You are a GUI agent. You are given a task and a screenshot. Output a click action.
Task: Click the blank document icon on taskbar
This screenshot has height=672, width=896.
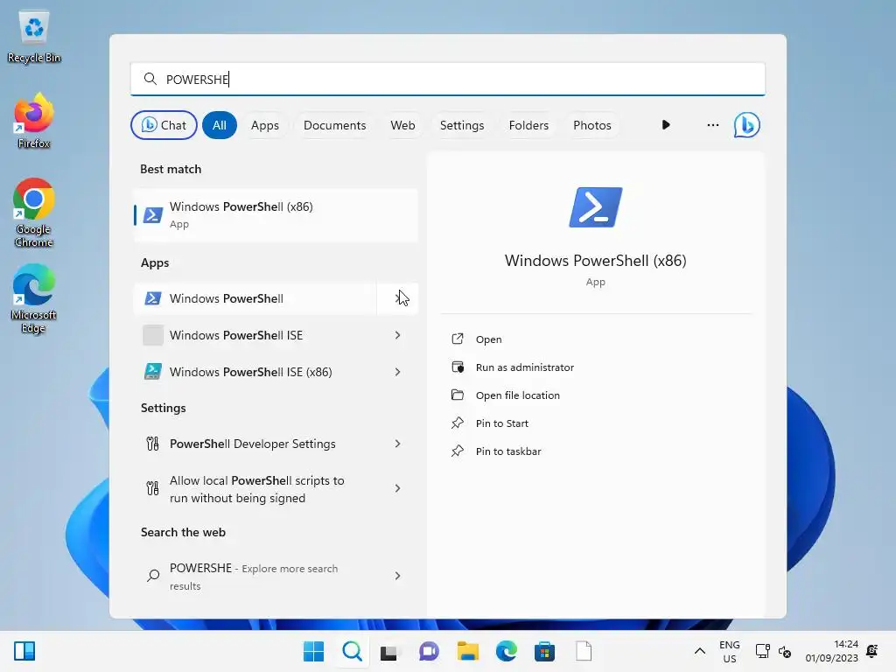(x=584, y=651)
